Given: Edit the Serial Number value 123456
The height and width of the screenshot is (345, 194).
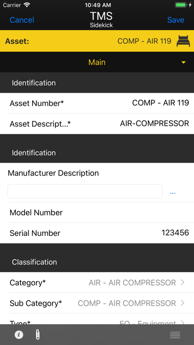Looking at the screenshot, I should click(175, 233).
